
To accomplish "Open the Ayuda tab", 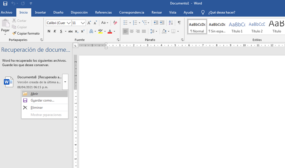I will tap(188, 13).
